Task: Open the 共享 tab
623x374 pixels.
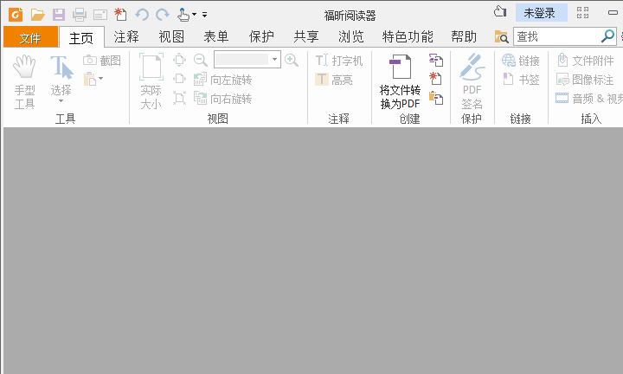Action: pyautogui.click(x=306, y=37)
